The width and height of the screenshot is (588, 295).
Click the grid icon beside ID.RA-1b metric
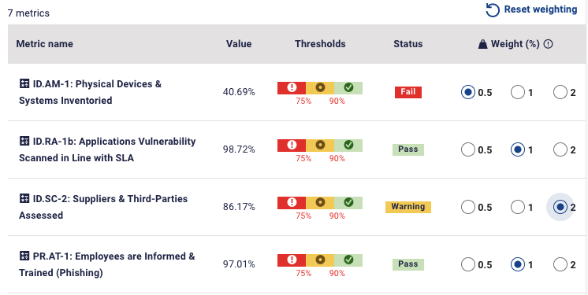click(24, 141)
